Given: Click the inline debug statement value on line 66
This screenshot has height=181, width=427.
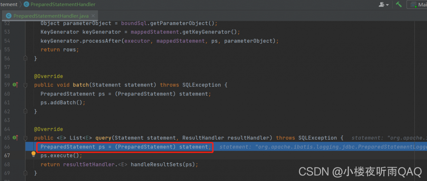Looking at the screenshot, I should tap(323, 147).
